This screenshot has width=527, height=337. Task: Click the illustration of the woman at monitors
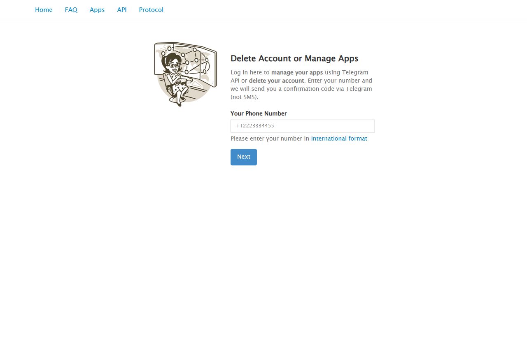pyautogui.click(x=185, y=74)
